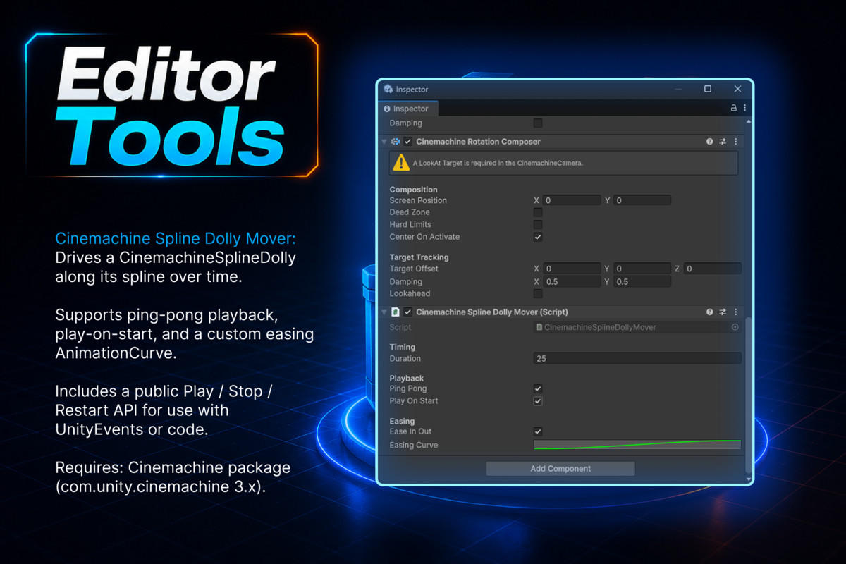
Task: Click the Target Offset Y field
Action: click(642, 269)
